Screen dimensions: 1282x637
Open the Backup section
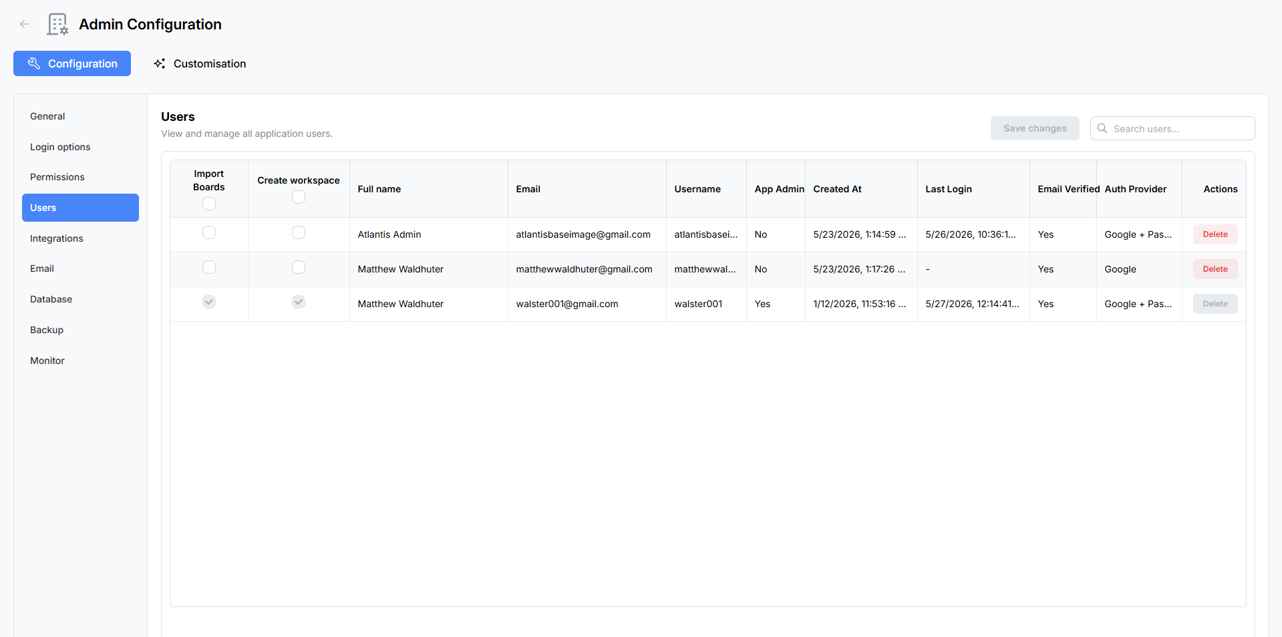(x=80, y=330)
